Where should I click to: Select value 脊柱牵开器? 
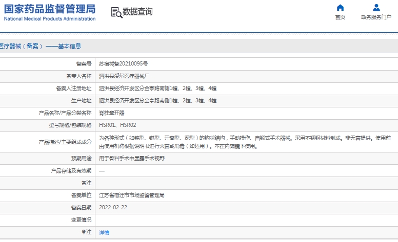(111, 113)
